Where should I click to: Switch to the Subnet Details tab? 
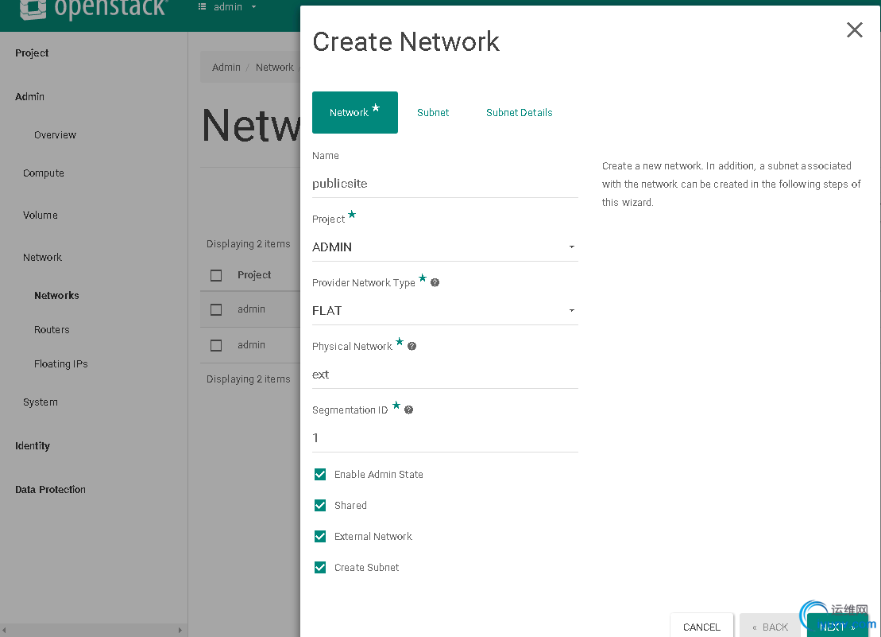tap(520, 112)
